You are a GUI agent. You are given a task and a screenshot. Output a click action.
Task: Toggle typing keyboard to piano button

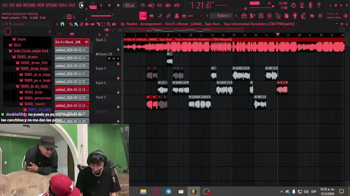click(x=143, y=16)
